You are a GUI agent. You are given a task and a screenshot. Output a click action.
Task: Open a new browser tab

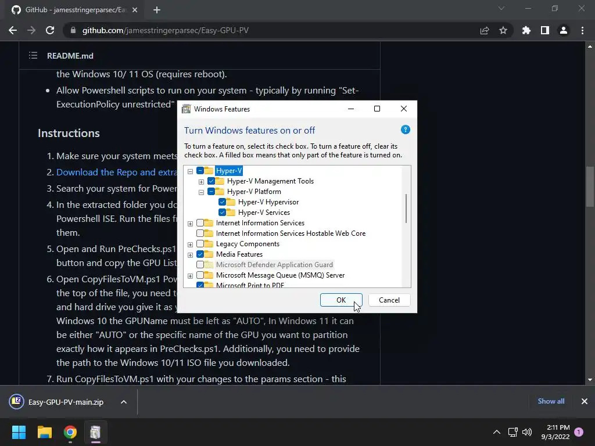(157, 10)
